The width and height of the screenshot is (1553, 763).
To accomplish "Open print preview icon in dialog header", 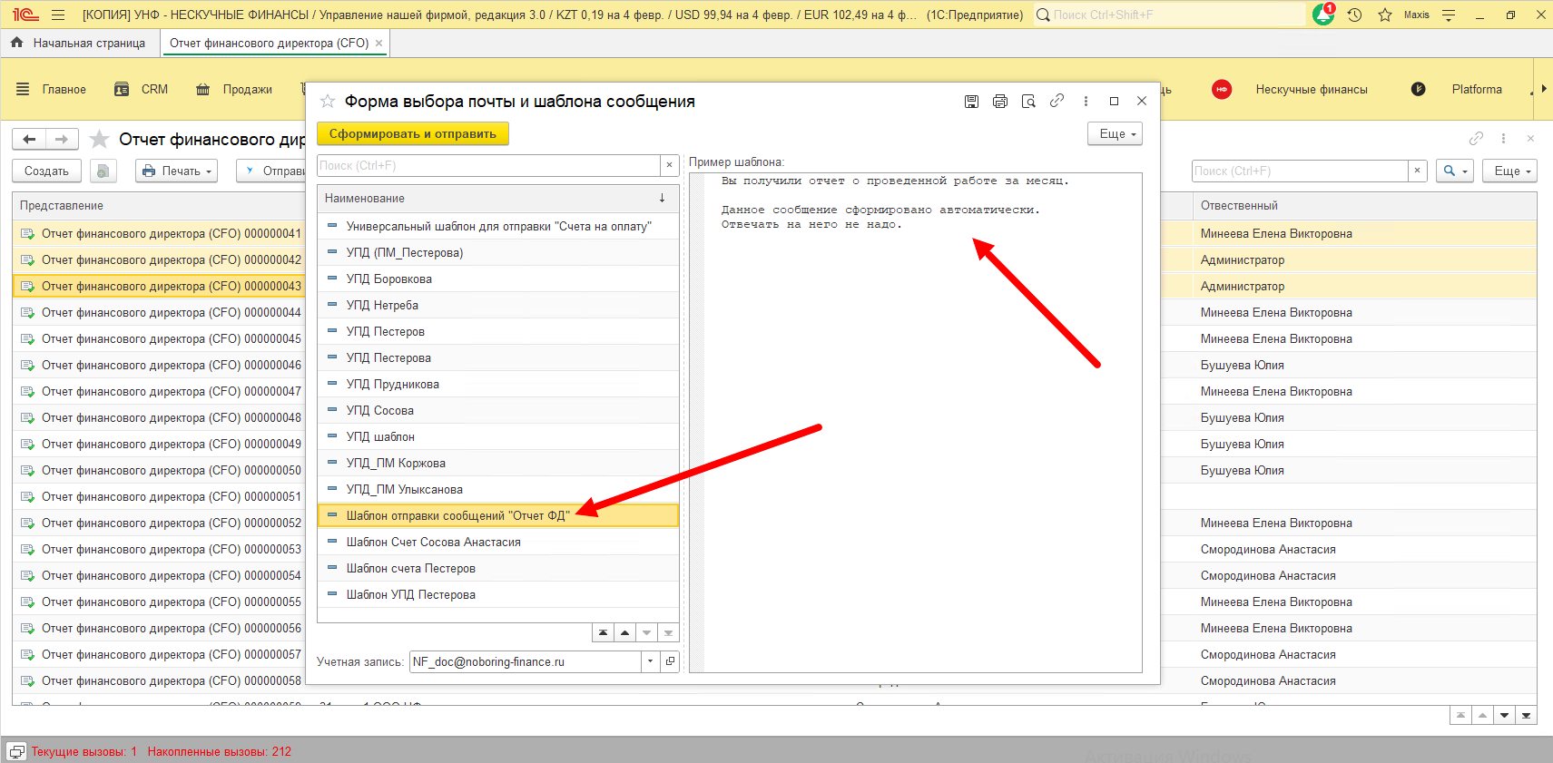I will click(x=1028, y=102).
